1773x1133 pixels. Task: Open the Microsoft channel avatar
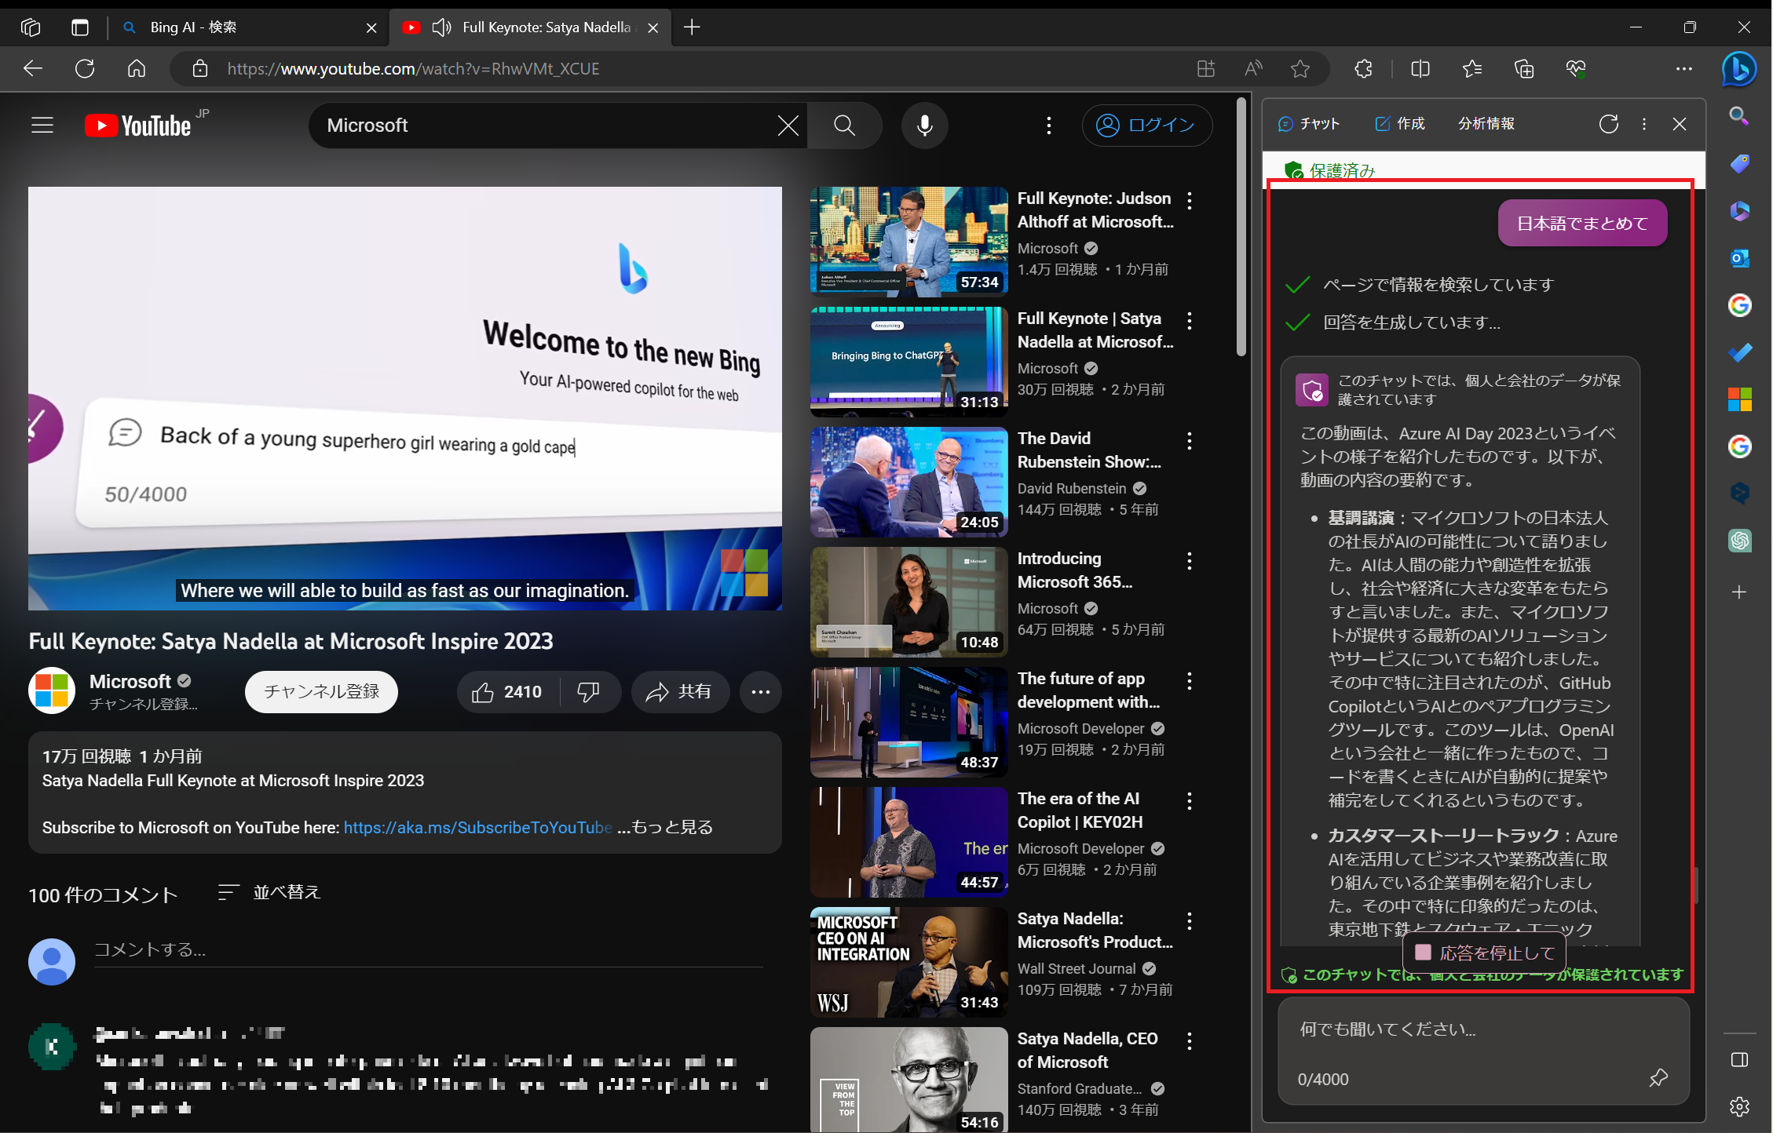coord(52,691)
